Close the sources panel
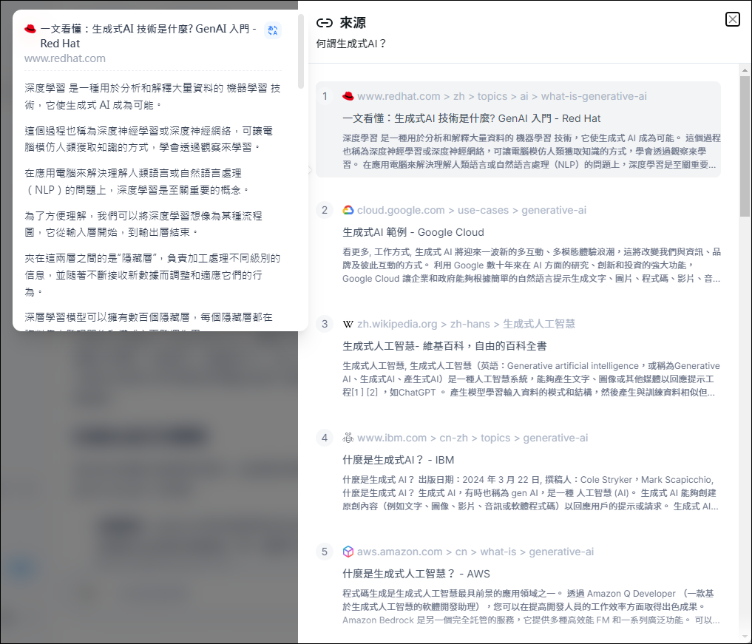This screenshot has height=644, width=752. coord(732,19)
